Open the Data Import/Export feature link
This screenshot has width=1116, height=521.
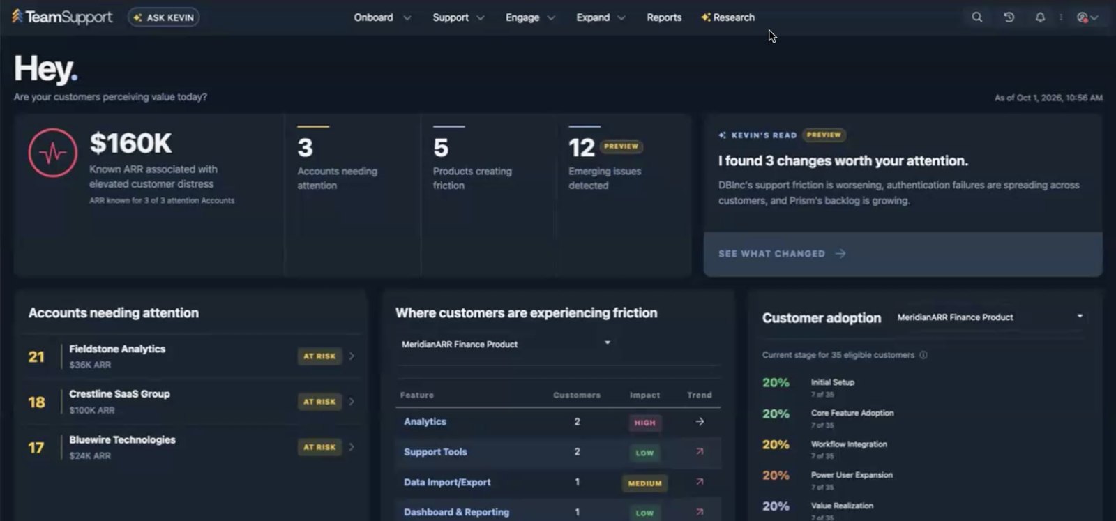click(x=447, y=482)
